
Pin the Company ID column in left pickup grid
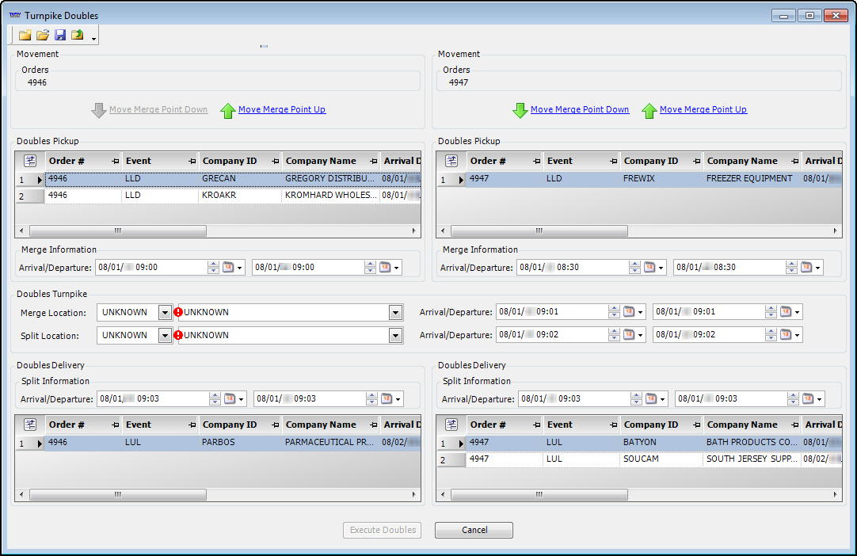[275, 162]
